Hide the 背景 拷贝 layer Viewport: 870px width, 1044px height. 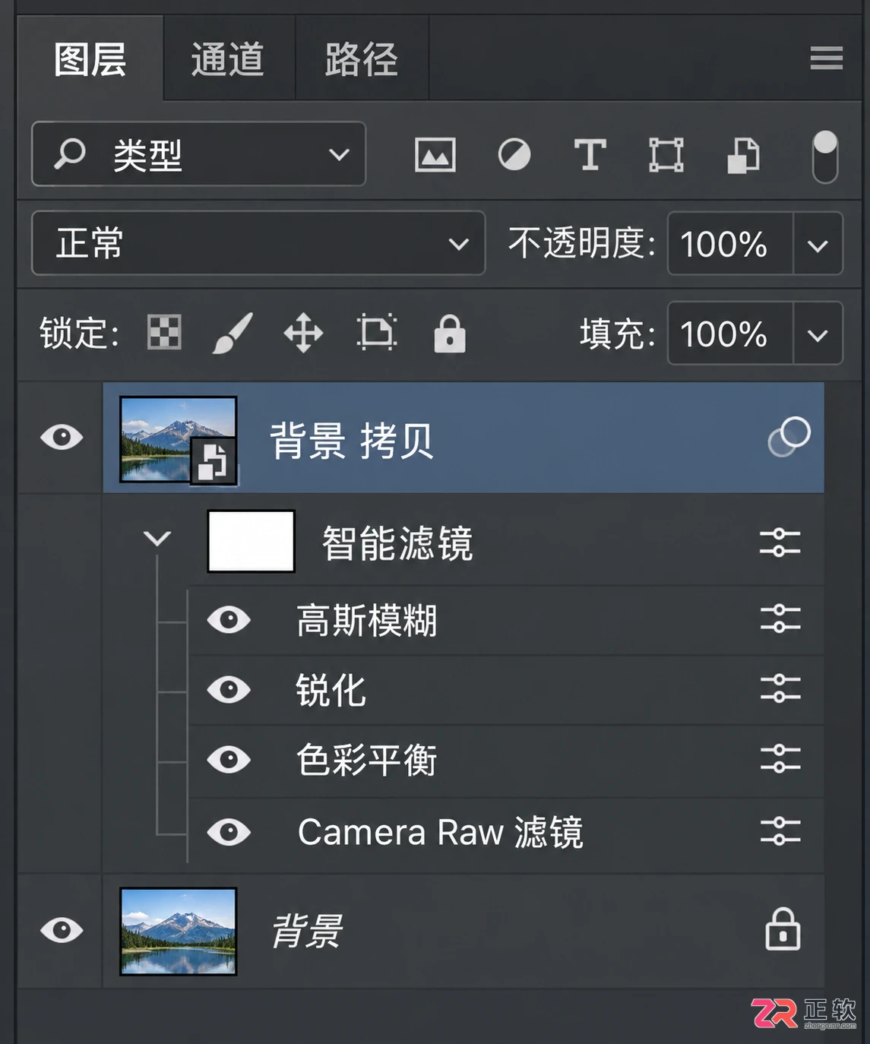pos(62,437)
